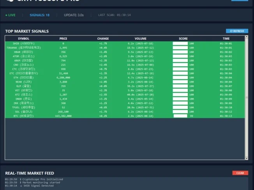
Task: Click the score bar in BTC row
Action: (x=180, y=116)
